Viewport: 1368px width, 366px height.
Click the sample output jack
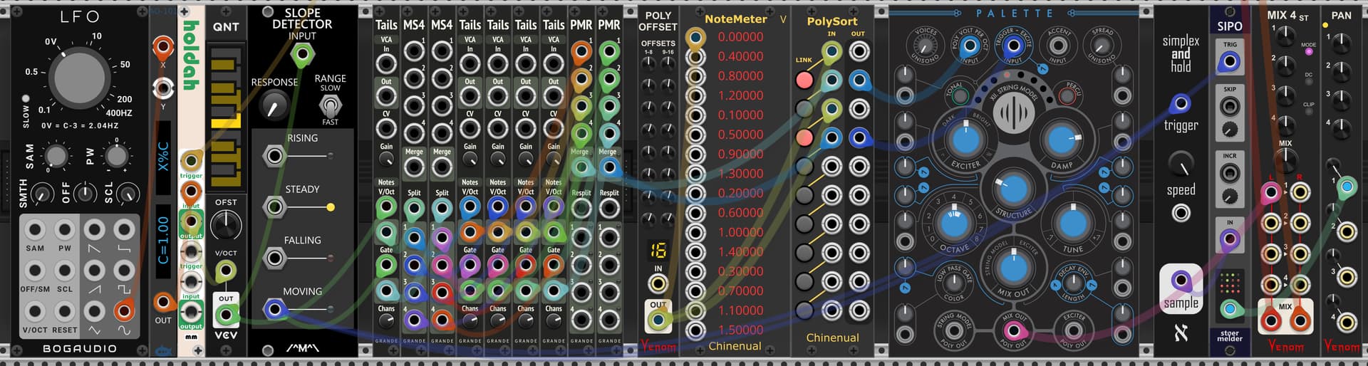(x=1181, y=279)
